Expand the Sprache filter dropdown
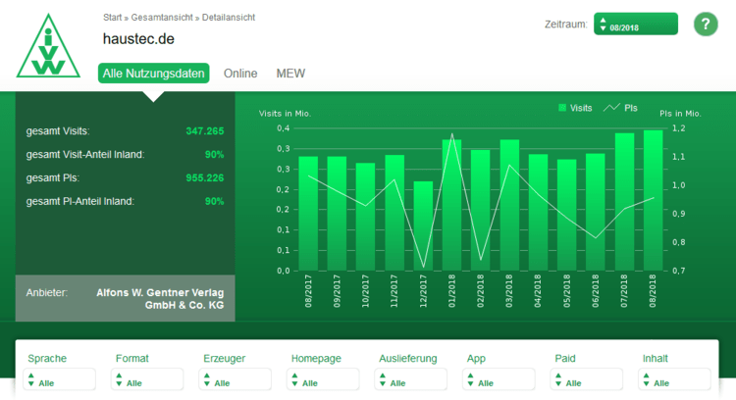This screenshot has width=736, height=400. click(61, 380)
